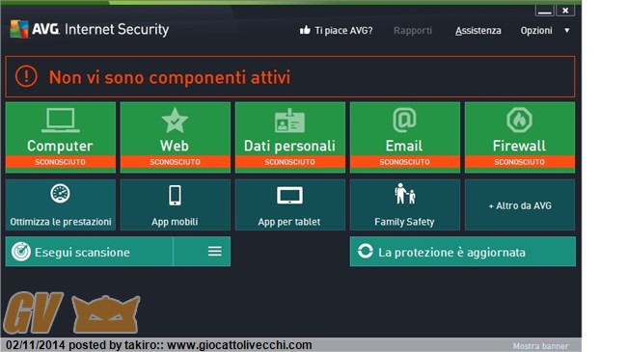Click the Dati personali ID card icon
Image resolution: width=627 pixels, height=352 pixels.
[x=290, y=121]
